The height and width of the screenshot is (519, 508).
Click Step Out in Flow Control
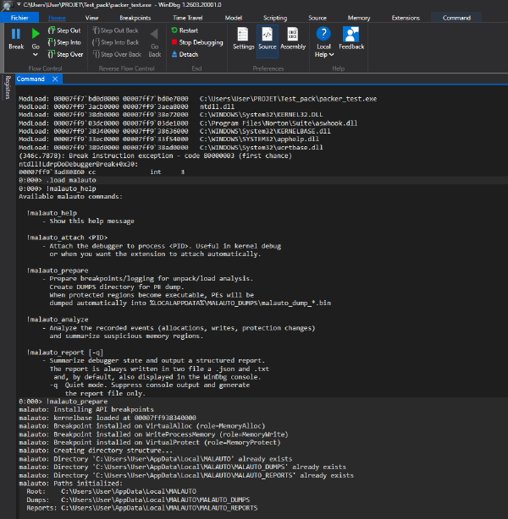(64, 30)
